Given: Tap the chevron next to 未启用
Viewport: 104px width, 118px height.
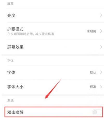Looking at the screenshot, I should (x=101, y=31).
